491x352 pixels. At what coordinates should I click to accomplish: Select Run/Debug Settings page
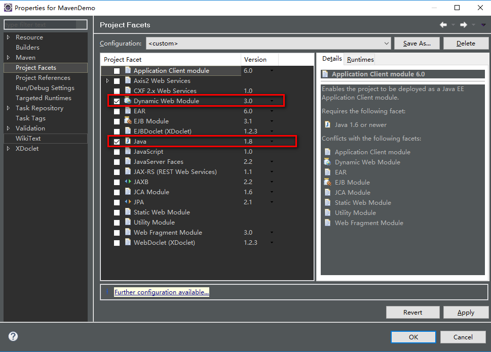(x=45, y=88)
